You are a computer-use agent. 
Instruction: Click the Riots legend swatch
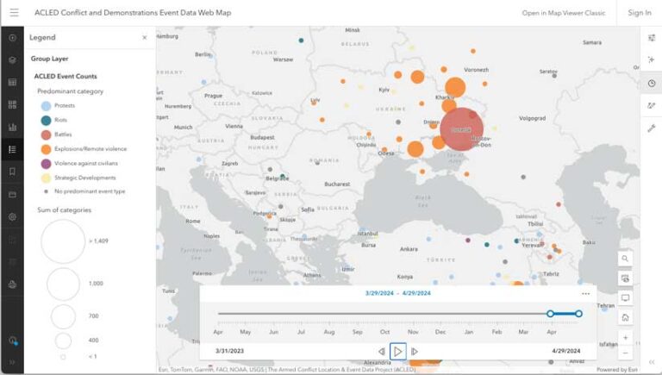click(46, 121)
